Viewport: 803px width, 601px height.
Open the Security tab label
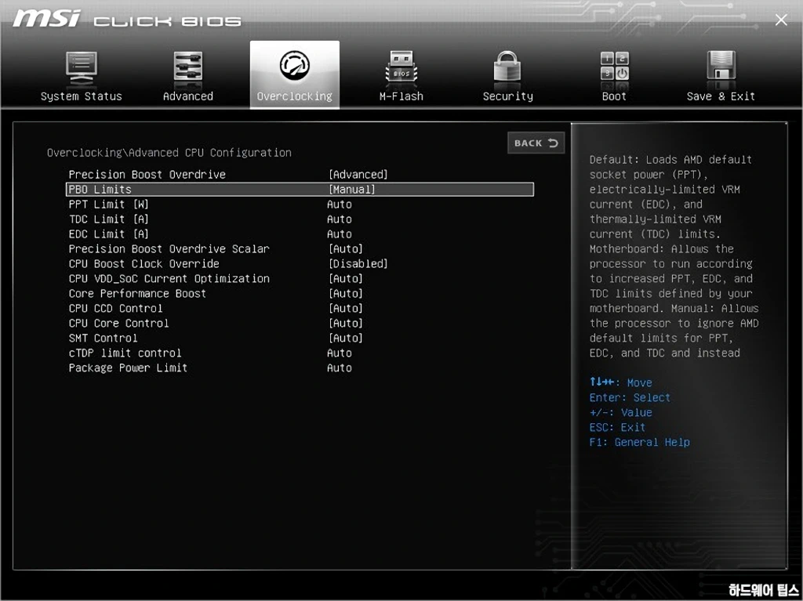click(x=507, y=96)
